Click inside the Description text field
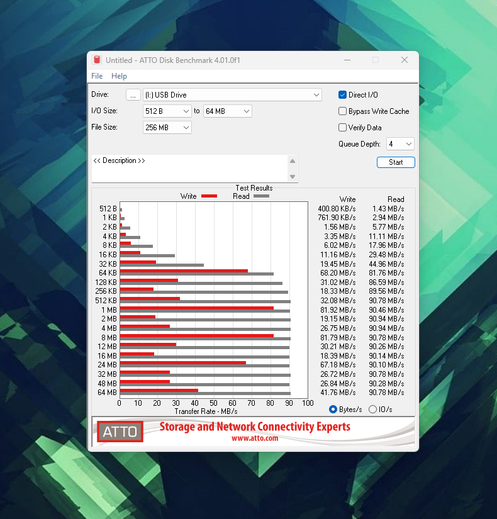Image resolution: width=497 pixels, height=519 pixels. point(189,169)
